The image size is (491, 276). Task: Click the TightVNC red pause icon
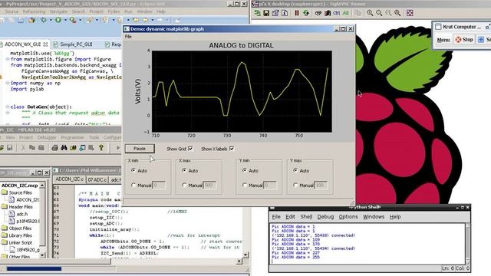click(x=297, y=13)
